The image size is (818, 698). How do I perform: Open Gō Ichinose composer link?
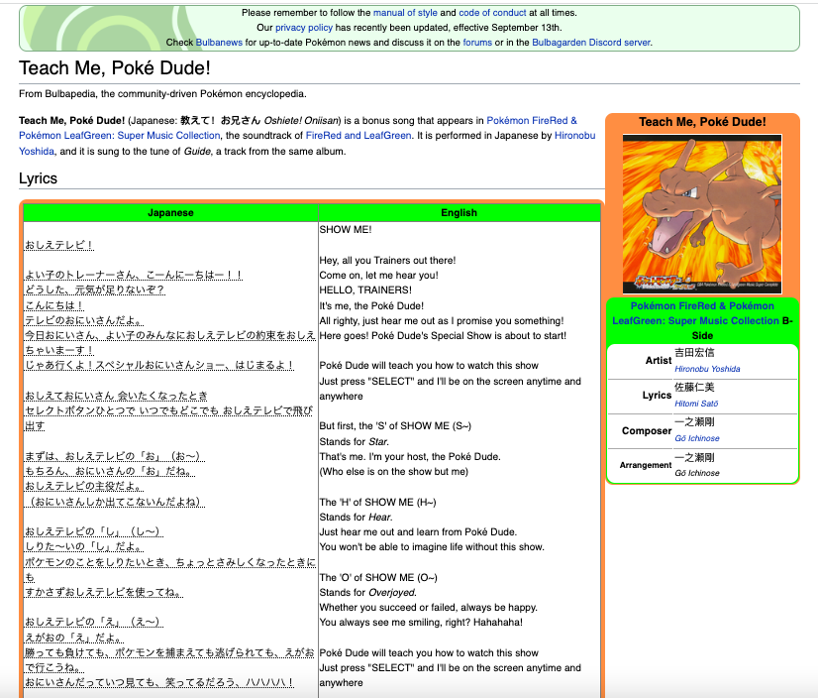696,438
